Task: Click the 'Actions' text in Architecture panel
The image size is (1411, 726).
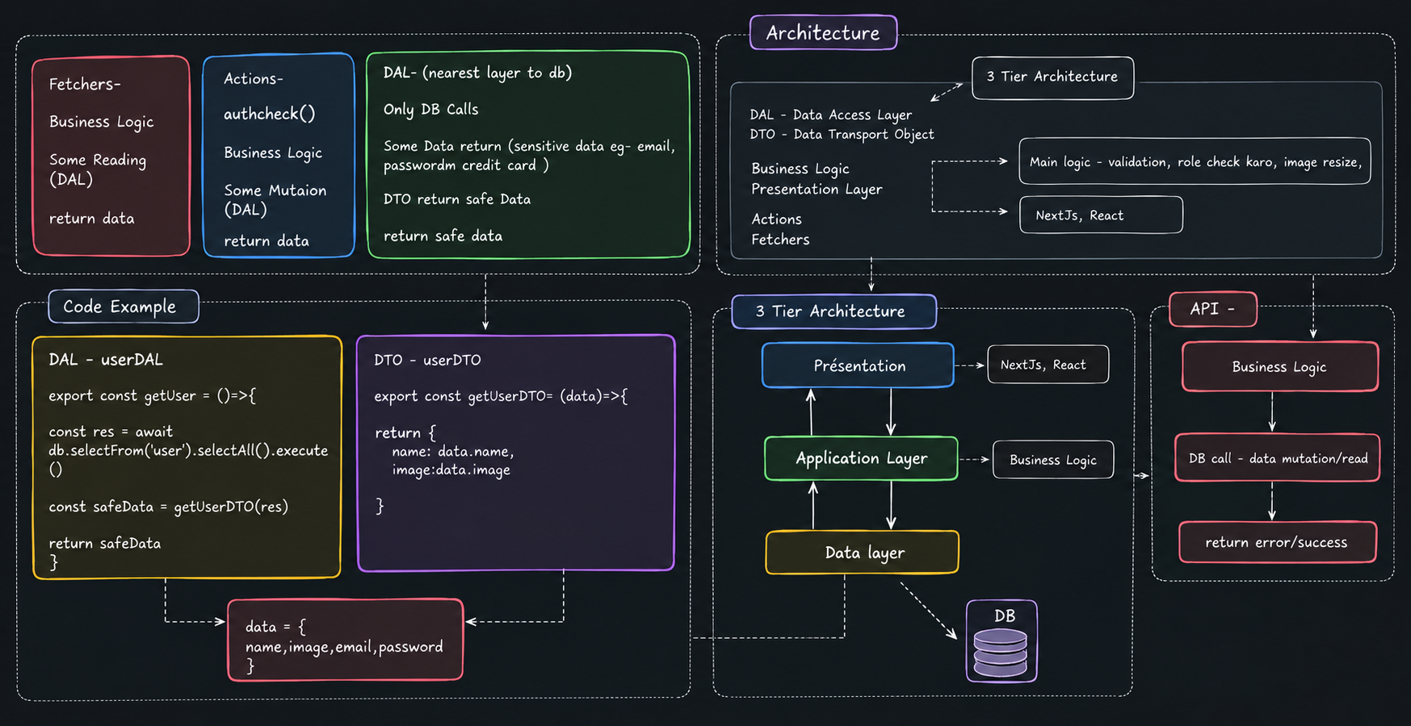Action: (776, 219)
